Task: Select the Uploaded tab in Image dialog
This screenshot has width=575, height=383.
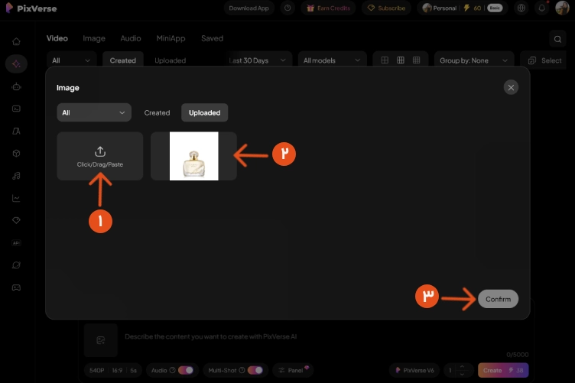Action: (x=205, y=112)
